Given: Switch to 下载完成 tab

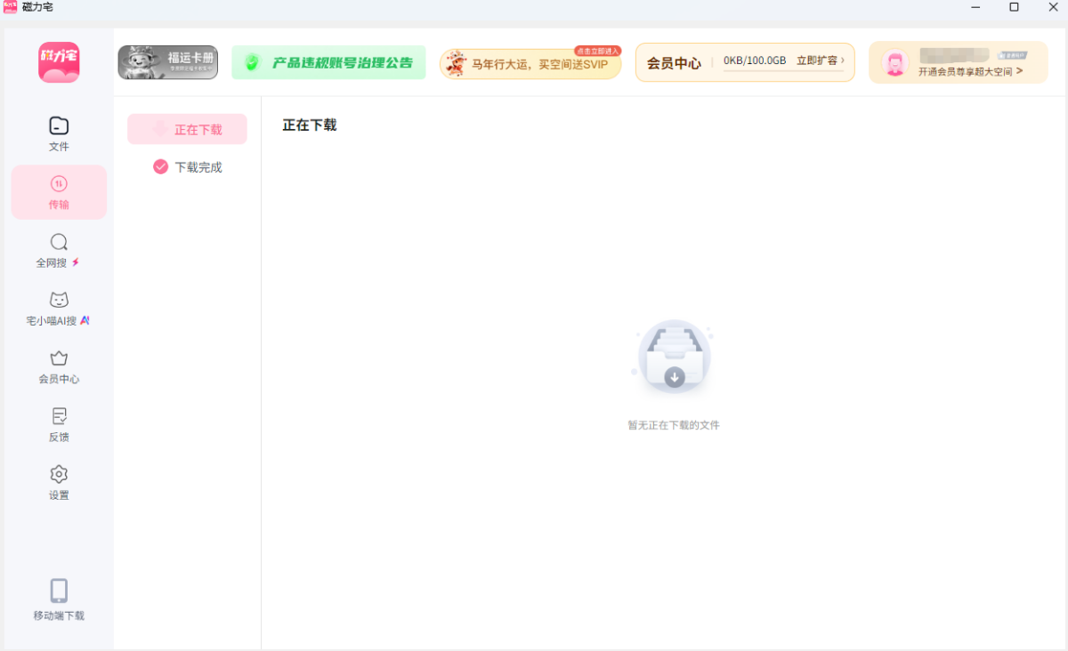Looking at the screenshot, I should pyautogui.click(x=187, y=166).
